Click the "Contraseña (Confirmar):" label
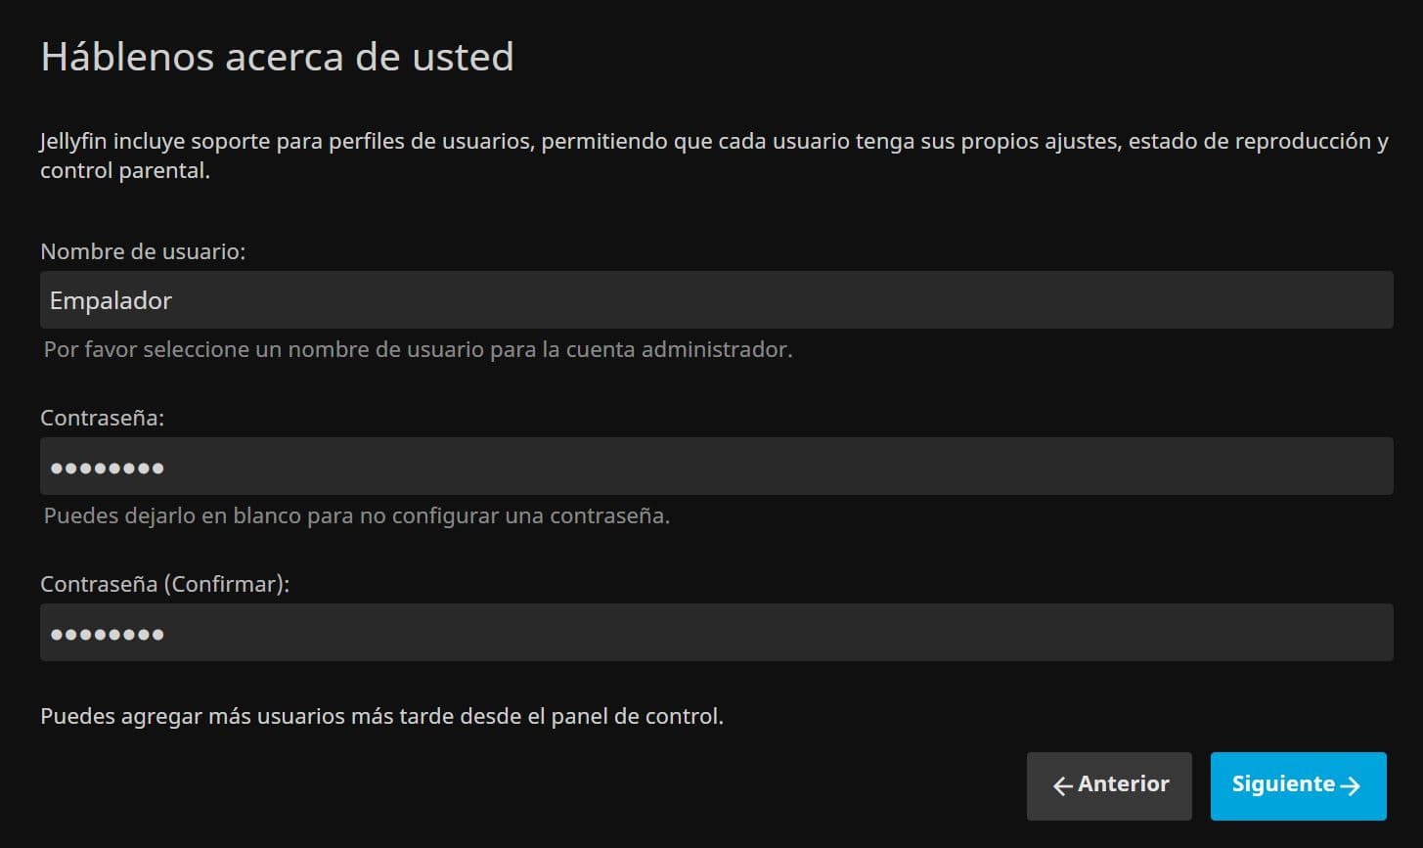Screen dimensions: 1423x848 pyautogui.click(x=165, y=584)
